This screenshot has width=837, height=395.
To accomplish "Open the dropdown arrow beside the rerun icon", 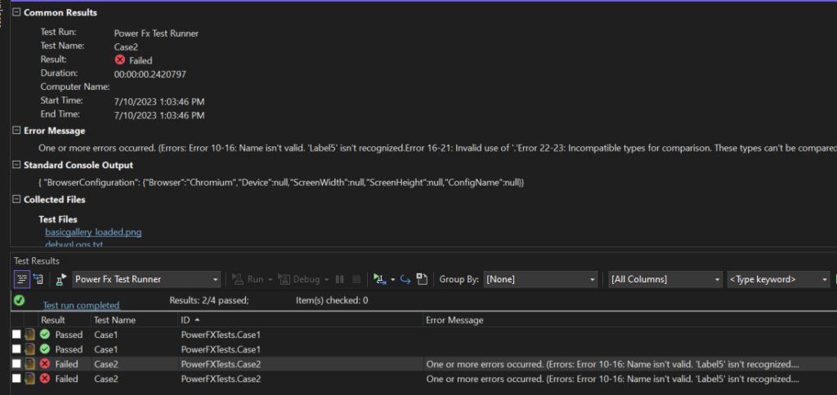I will (393, 279).
